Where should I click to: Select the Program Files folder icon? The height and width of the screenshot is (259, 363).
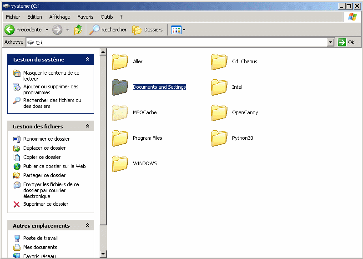pyautogui.click(x=120, y=138)
